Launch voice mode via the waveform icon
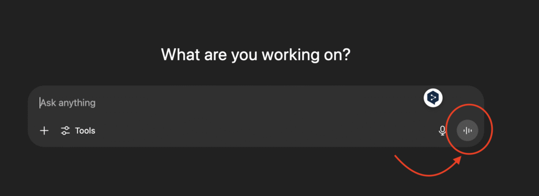The image size is (539, 196). pos(467,130)
